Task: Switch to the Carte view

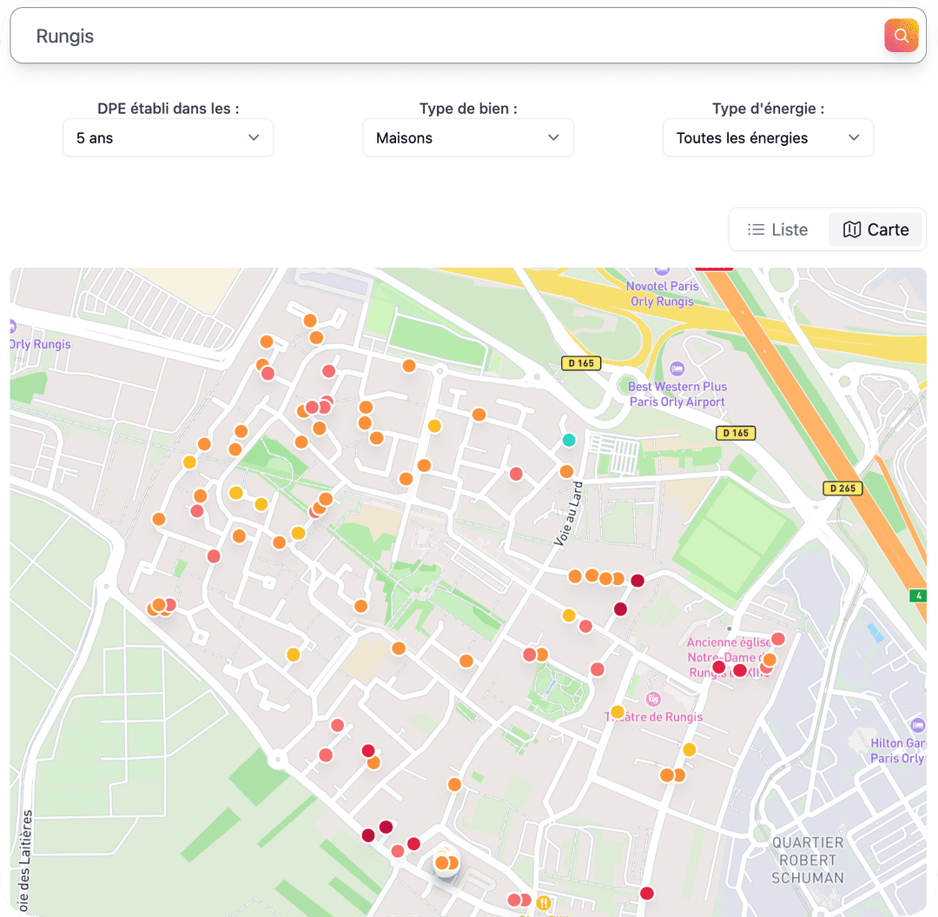Action: tap(875, 229)
